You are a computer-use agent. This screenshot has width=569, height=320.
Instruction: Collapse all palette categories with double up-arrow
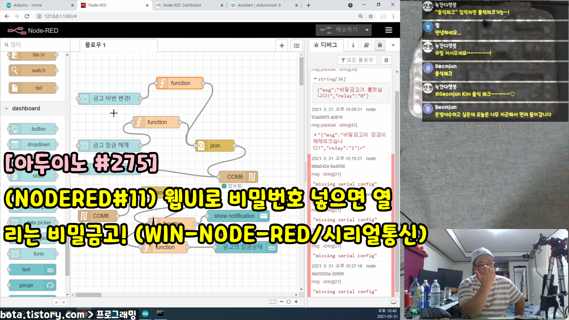click(56, 302)
